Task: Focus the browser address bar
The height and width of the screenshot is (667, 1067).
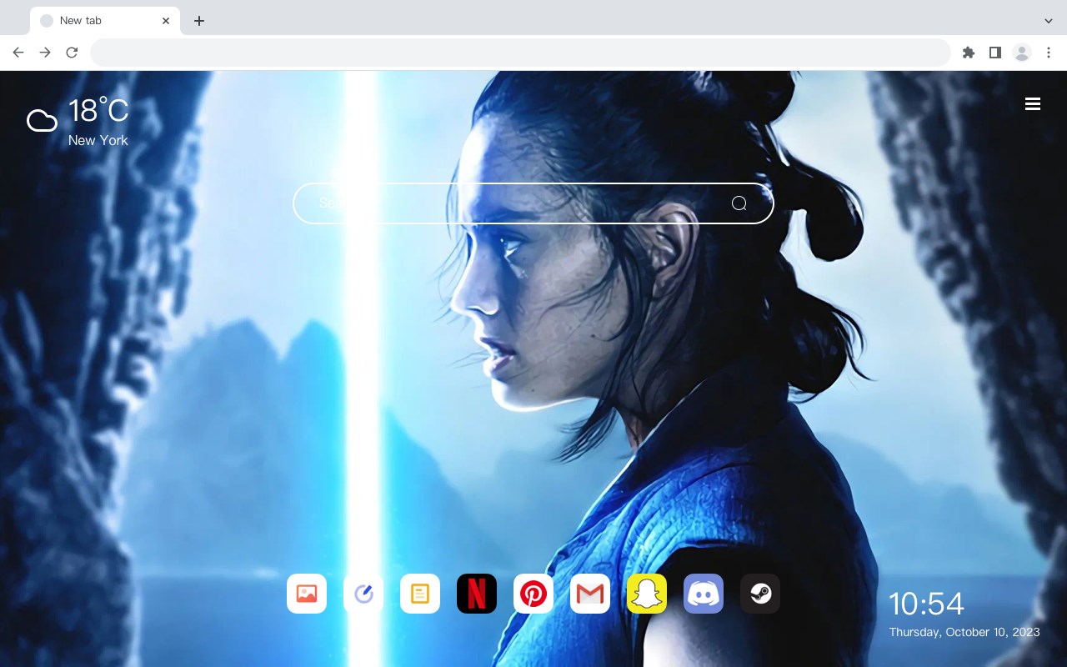Action: point(520,53)
